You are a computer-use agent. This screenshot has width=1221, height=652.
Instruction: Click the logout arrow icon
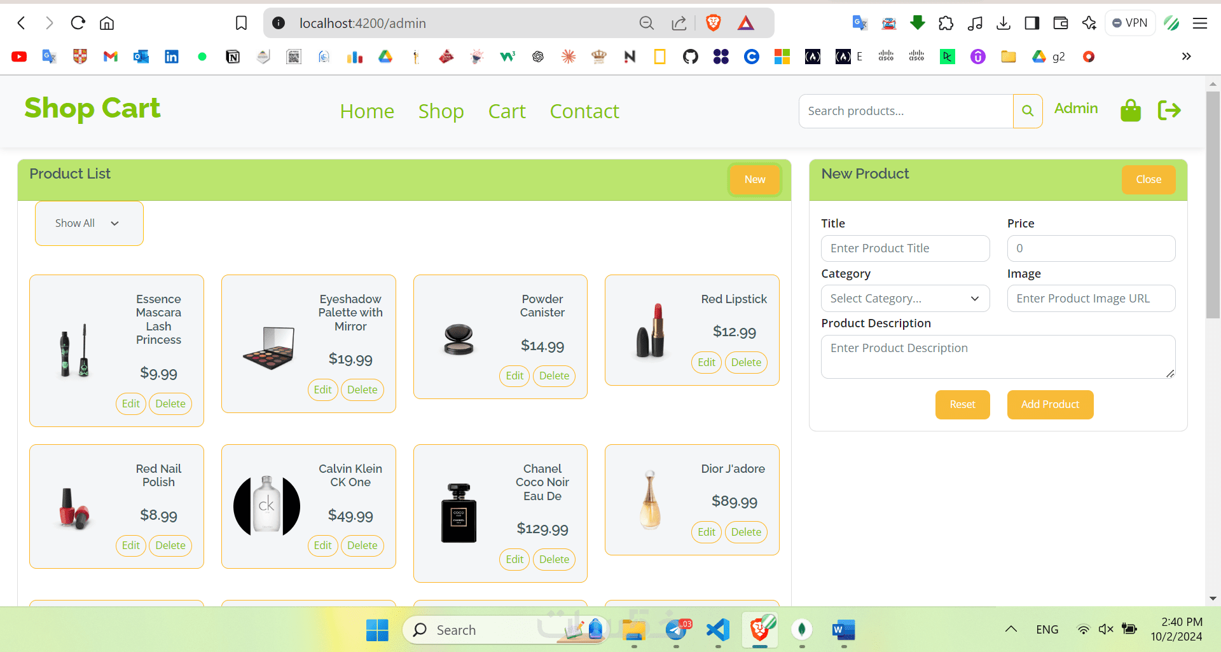(x=1169, y=111)
